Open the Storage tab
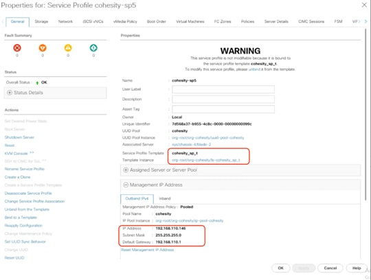 (41, 21)
